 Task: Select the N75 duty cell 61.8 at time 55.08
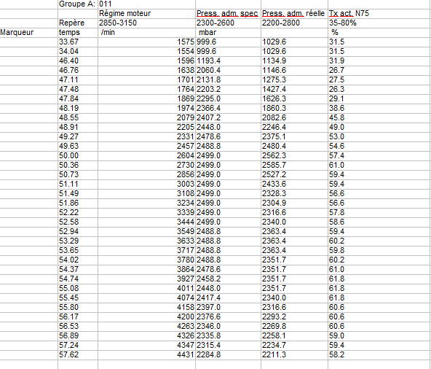click(x=379, y=288)
